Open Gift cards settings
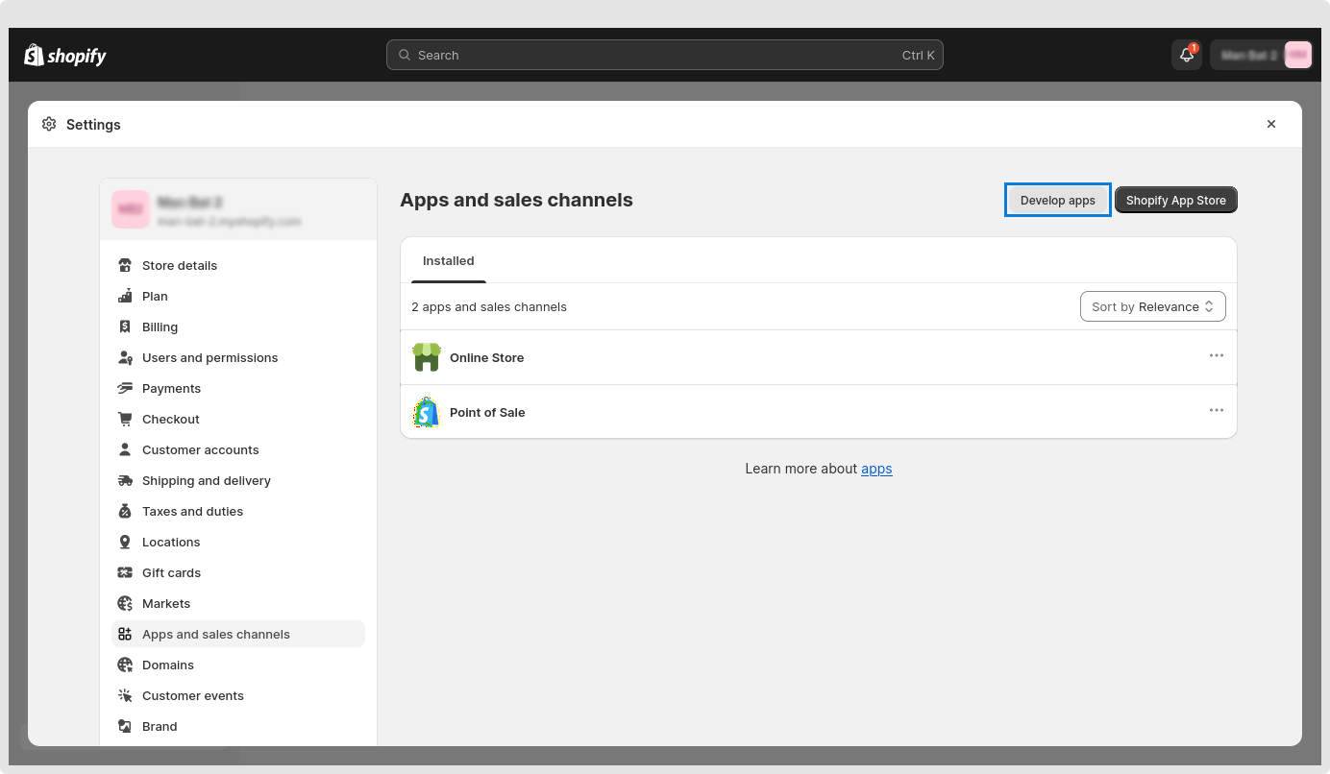 pos(238,572)
